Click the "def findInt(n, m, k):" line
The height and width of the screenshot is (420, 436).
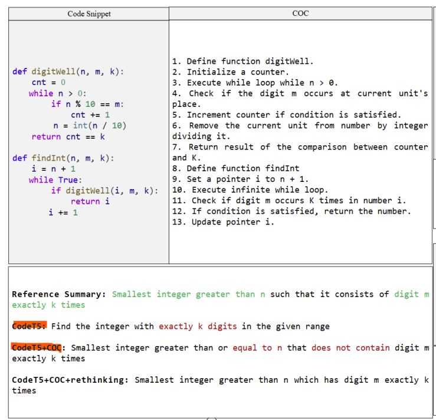coord(63,158)
